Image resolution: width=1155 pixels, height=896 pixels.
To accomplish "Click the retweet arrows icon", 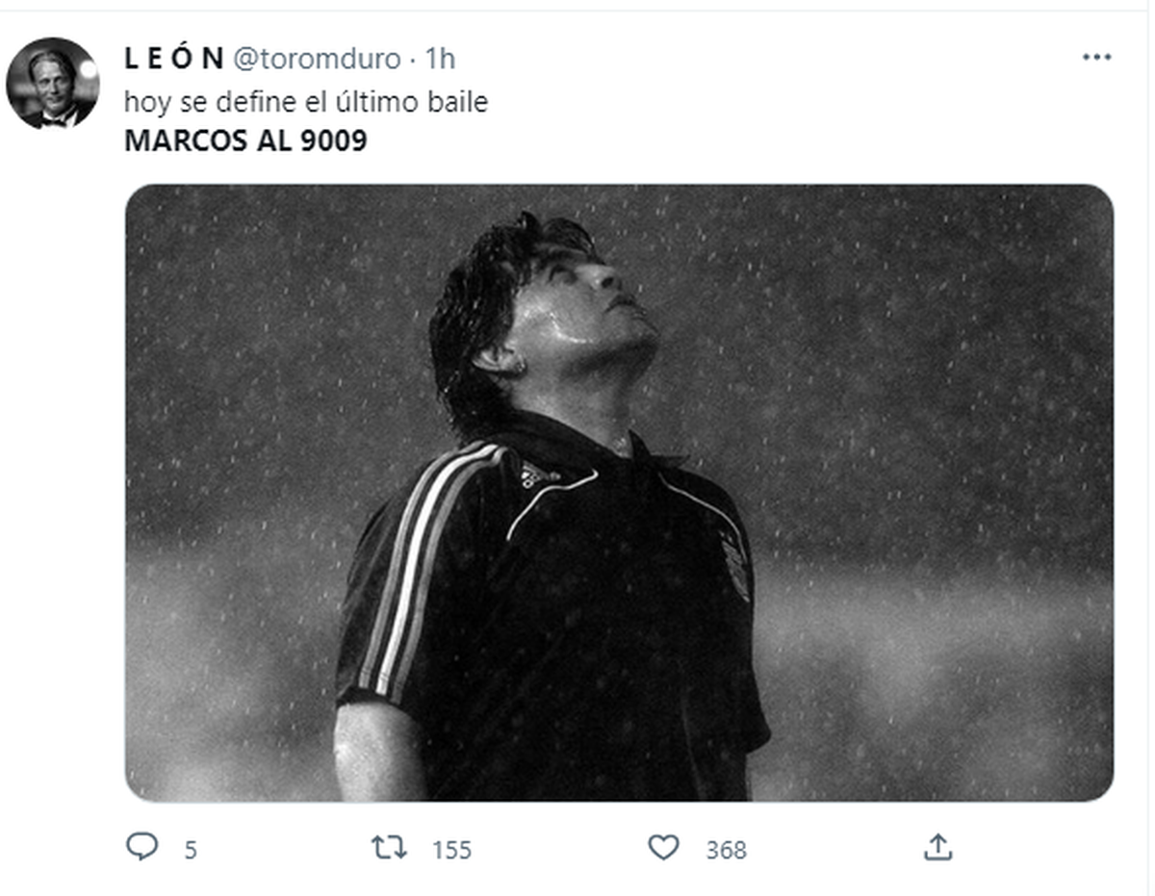I will click(x=389, y=848).
